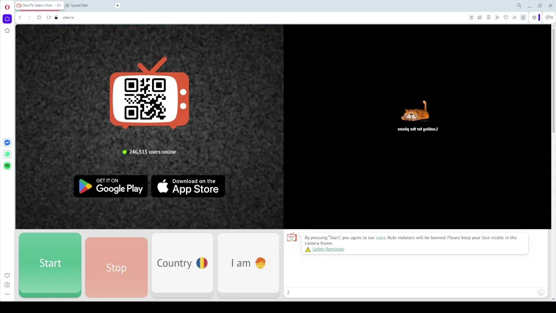Click the red Stop button

point(116,267)
